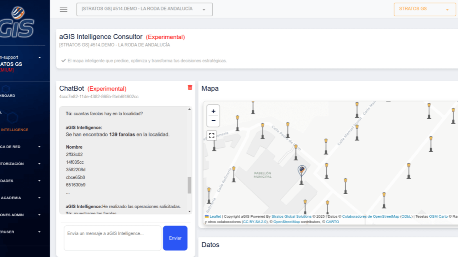
Task: Click the scroll-up arrow of the chat log
Action: [189, 110]
